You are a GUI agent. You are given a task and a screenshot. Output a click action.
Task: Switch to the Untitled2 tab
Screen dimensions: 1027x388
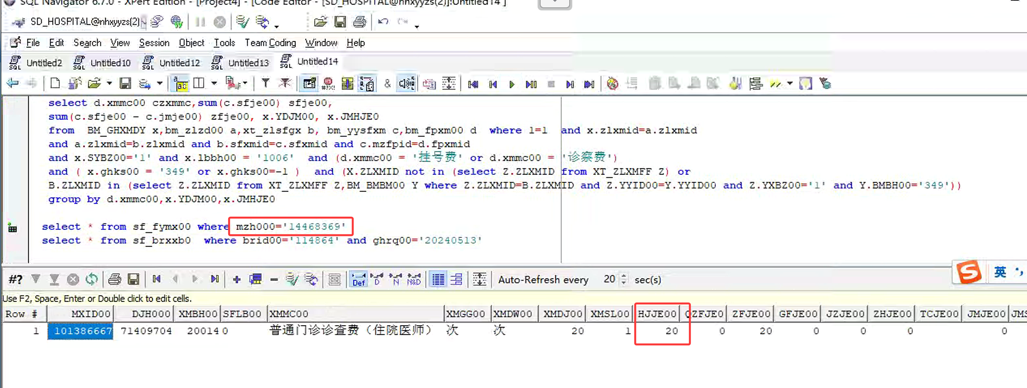[36, 63]
